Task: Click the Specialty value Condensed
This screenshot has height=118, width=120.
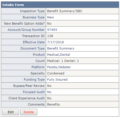Action: (x=56, y=73)
